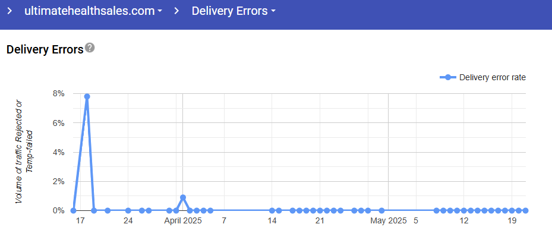Click the 8% y-axis label

(x=58, y=93)
